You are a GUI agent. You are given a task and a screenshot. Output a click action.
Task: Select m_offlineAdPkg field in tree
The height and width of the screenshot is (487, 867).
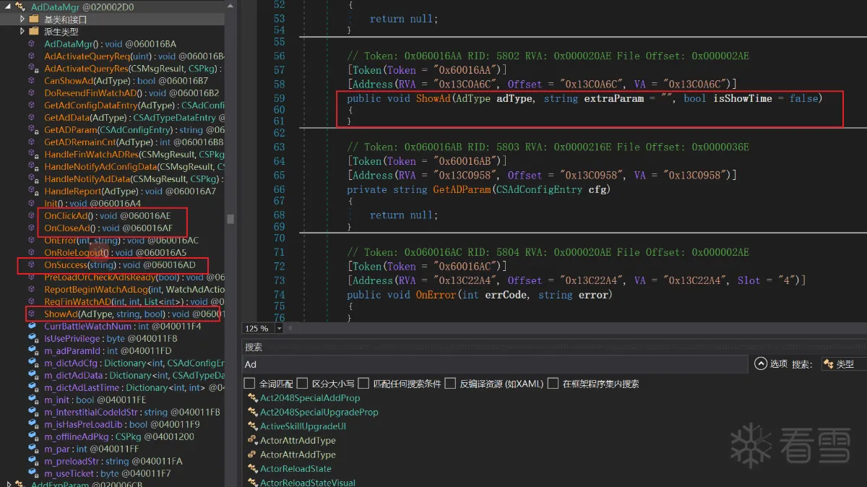[x=119, y=436]
